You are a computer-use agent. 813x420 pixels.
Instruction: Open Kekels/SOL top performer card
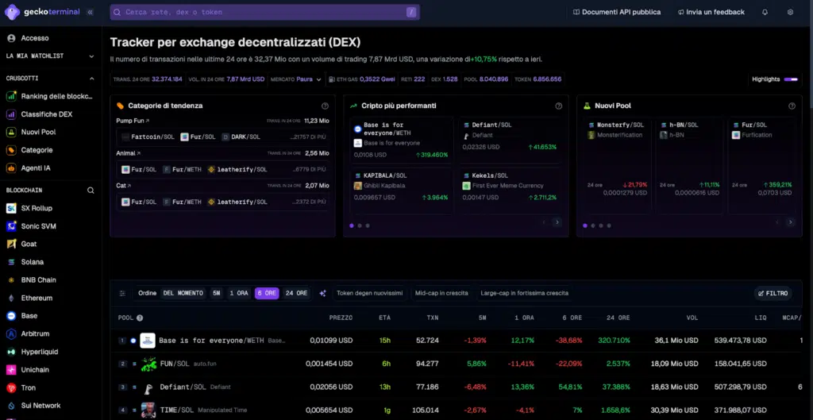tap(509, 191)
